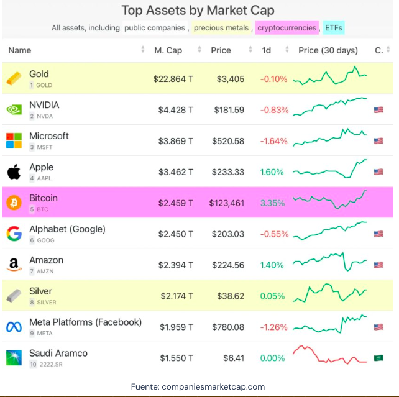399x397 pixels.
Task: Click the NVIDIA logo icon
Action: tap(14, 110)
